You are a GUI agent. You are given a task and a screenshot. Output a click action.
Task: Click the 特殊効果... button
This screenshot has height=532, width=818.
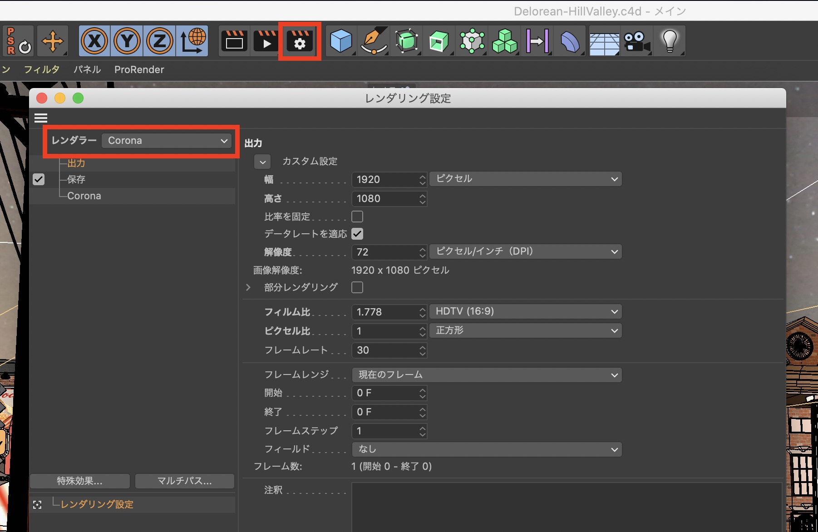click(x=80, y=481)
